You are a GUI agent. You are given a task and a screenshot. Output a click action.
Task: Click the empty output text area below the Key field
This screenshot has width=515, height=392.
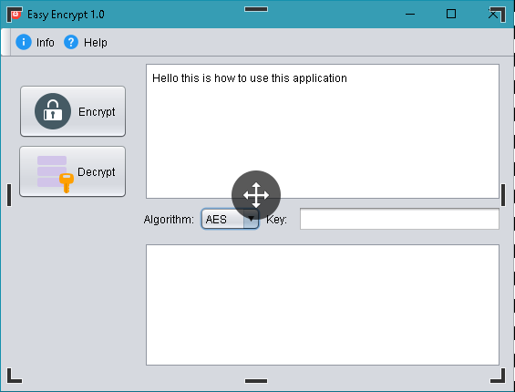click(323, 304)
